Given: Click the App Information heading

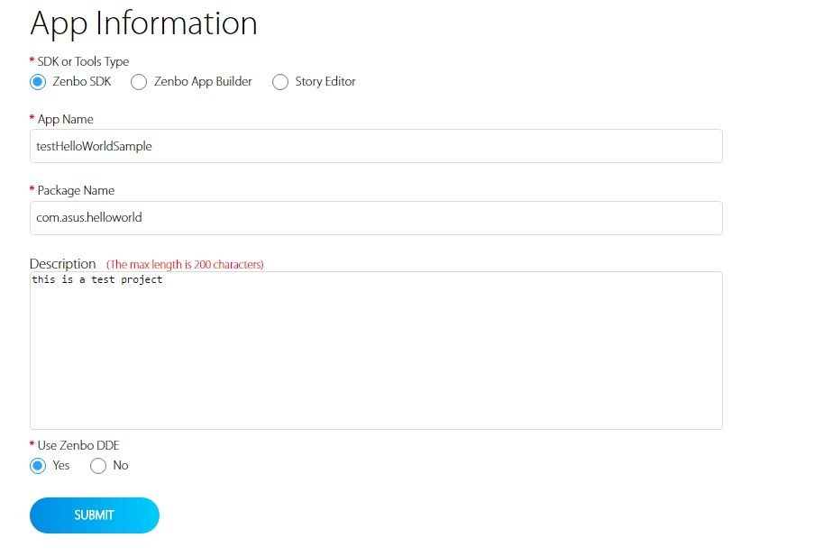Looking at the screenshot, I should (144, 24).
